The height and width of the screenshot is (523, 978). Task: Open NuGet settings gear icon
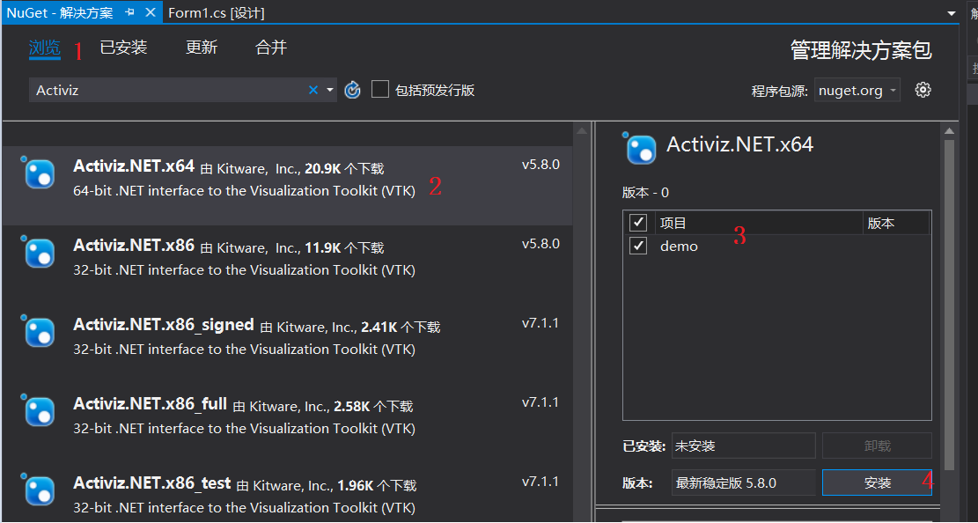click(x=923, y=90)
